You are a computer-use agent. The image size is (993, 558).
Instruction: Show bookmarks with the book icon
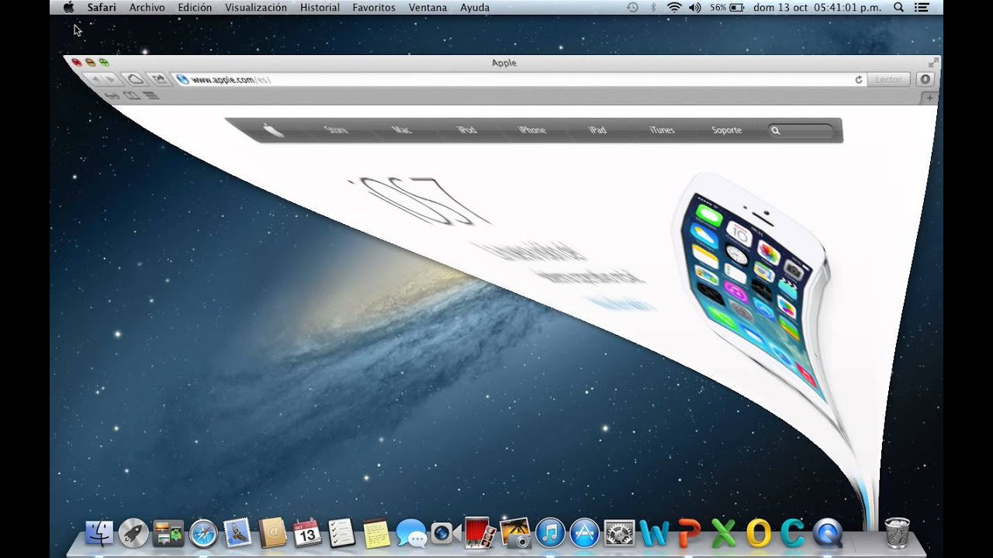(x=132, y=95)
